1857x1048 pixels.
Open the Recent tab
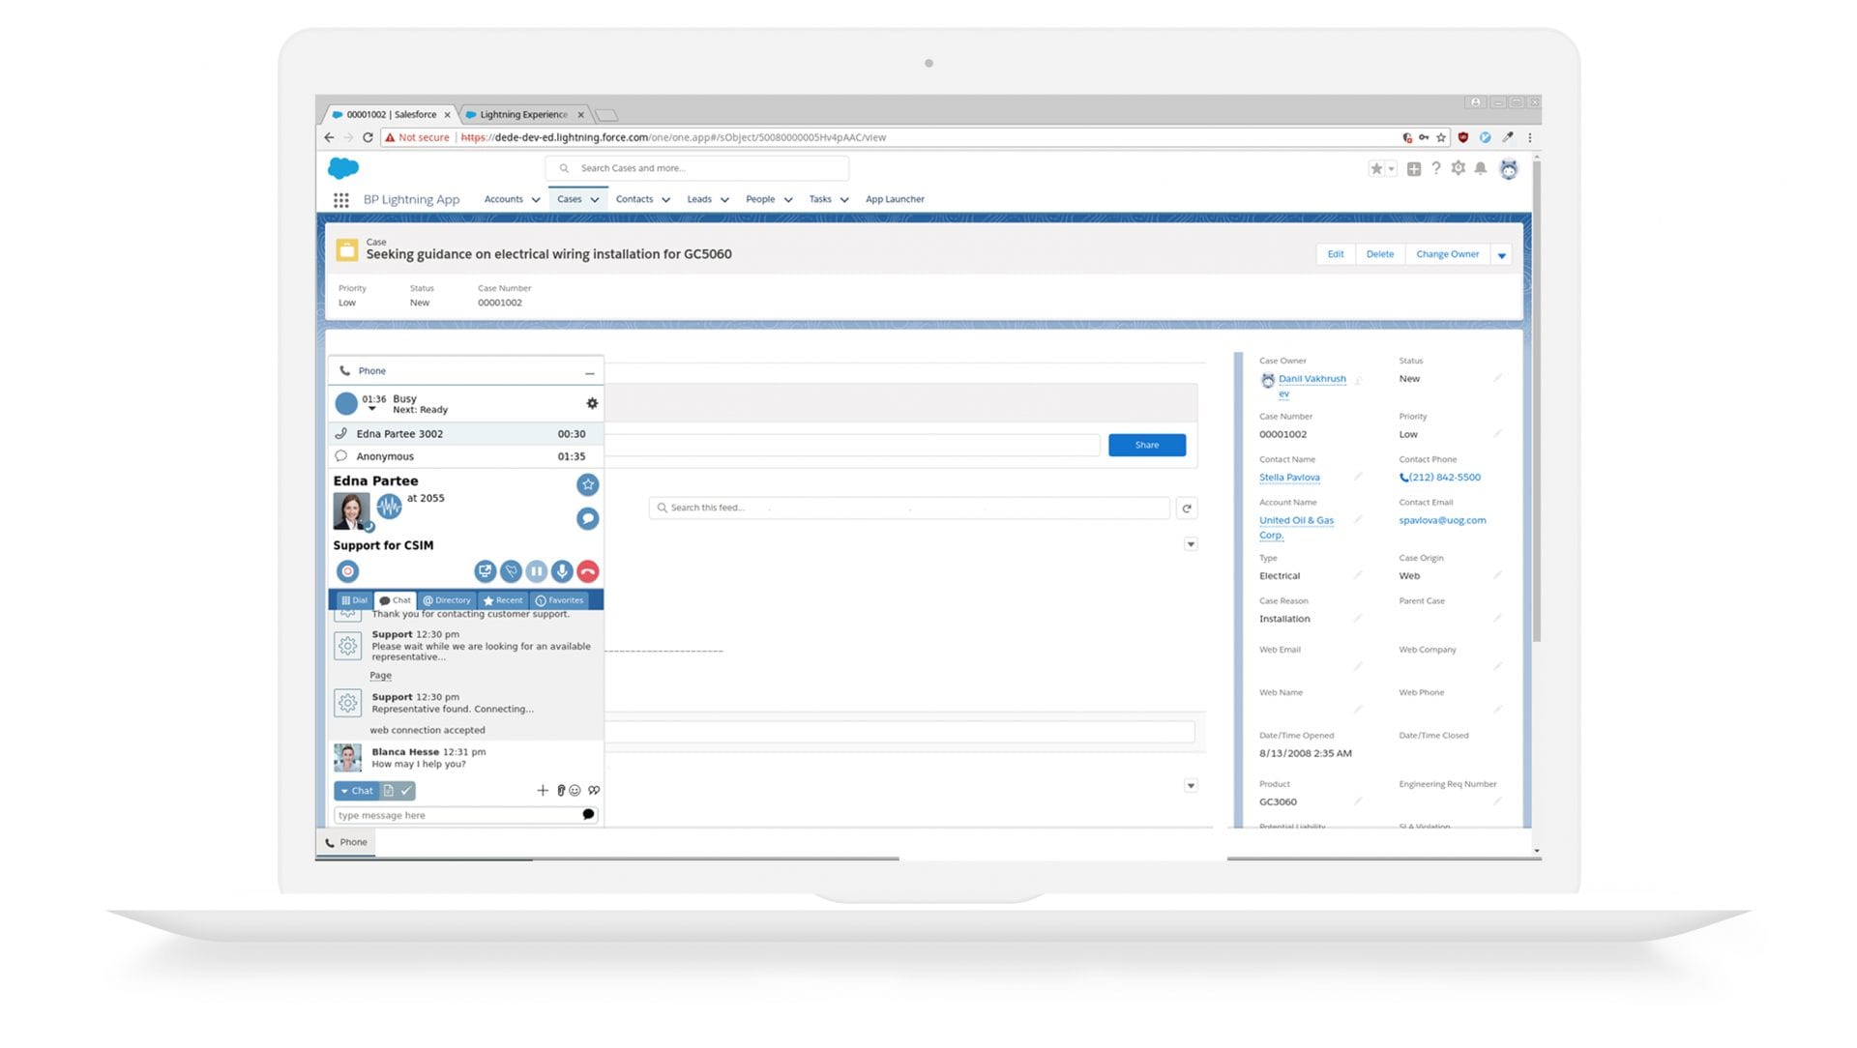[x=503, y=600]
